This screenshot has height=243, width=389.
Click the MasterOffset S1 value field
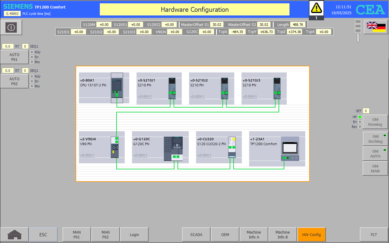pos(217,25)
